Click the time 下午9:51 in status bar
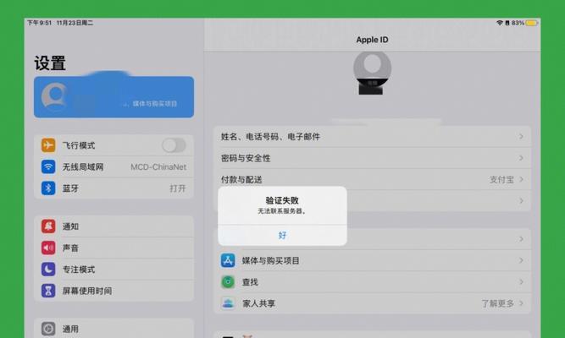 click(x=40, y=23)
